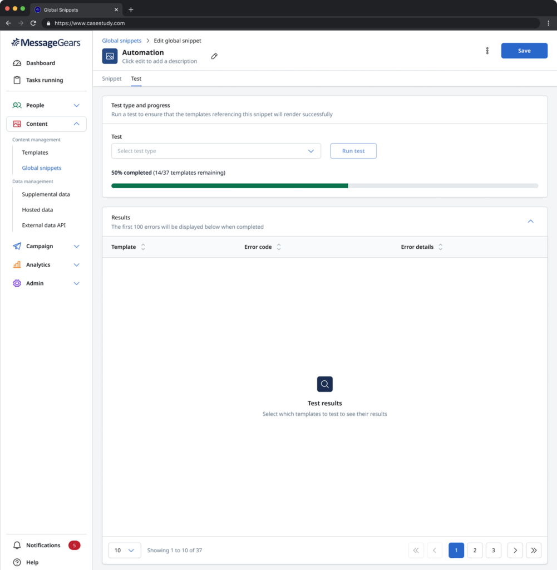The image size is (557, 570).
Task: Click the Help question mark icon
Action: coord(17,562)
